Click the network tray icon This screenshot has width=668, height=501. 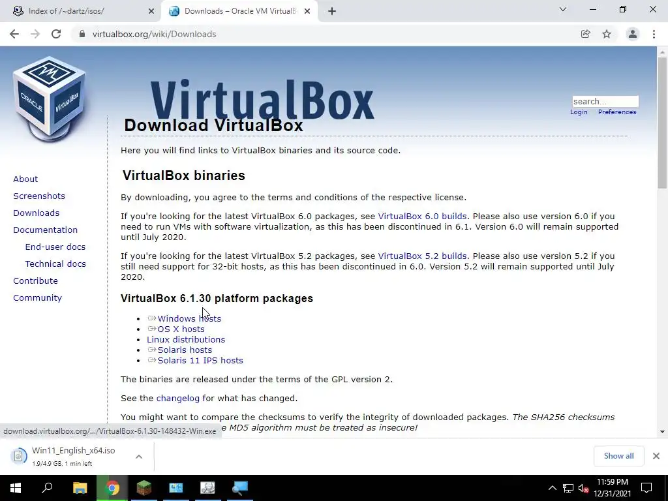[x=568, y=488]
